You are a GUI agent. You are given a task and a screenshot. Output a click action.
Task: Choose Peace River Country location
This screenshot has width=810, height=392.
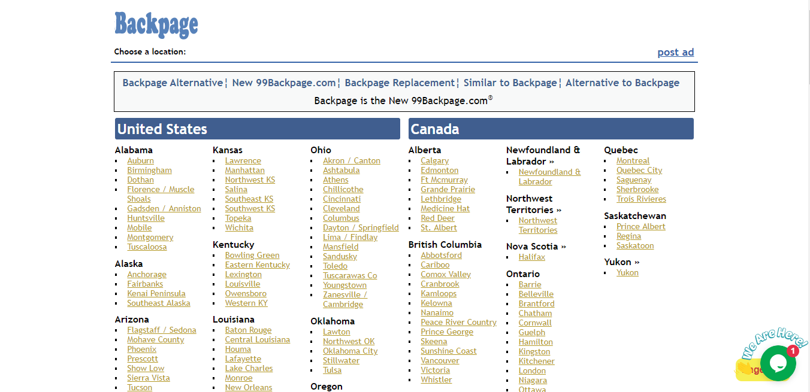point(458,323)
